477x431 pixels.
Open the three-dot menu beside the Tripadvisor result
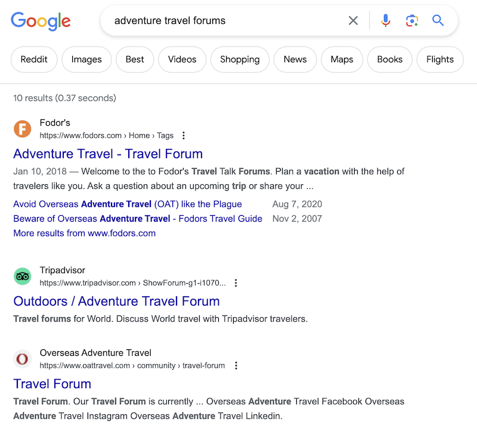point(236,283)
